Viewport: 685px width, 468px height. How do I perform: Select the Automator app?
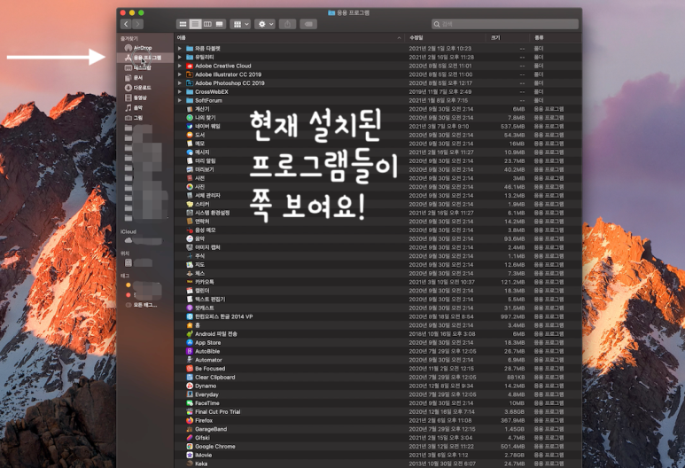pyautogui.click(x=205, y=360)
